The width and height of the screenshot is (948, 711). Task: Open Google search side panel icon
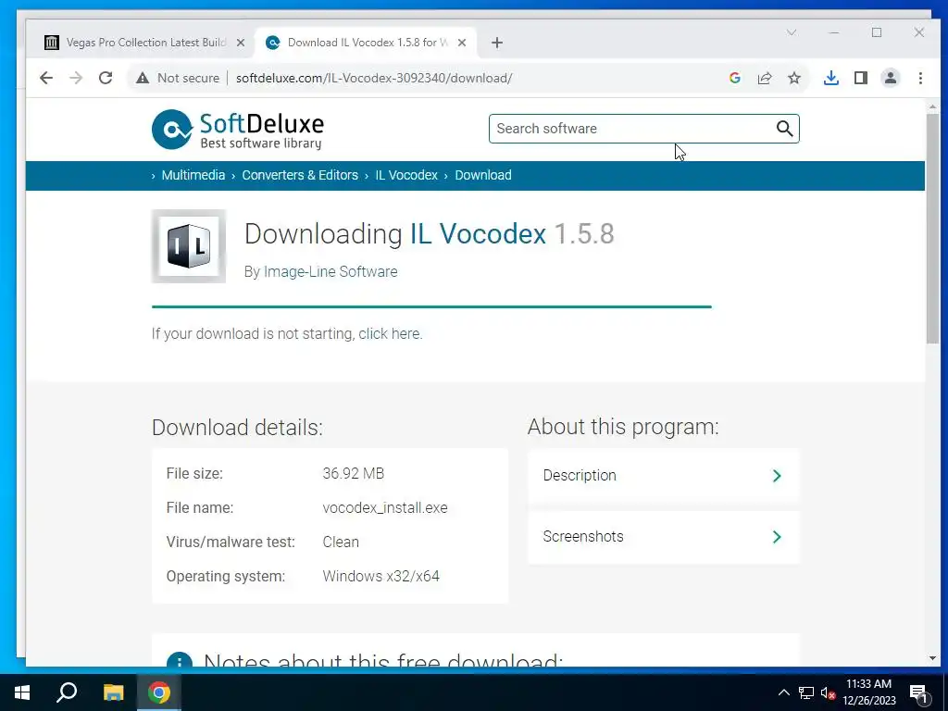pyautogui.click(x=734, y=78)
